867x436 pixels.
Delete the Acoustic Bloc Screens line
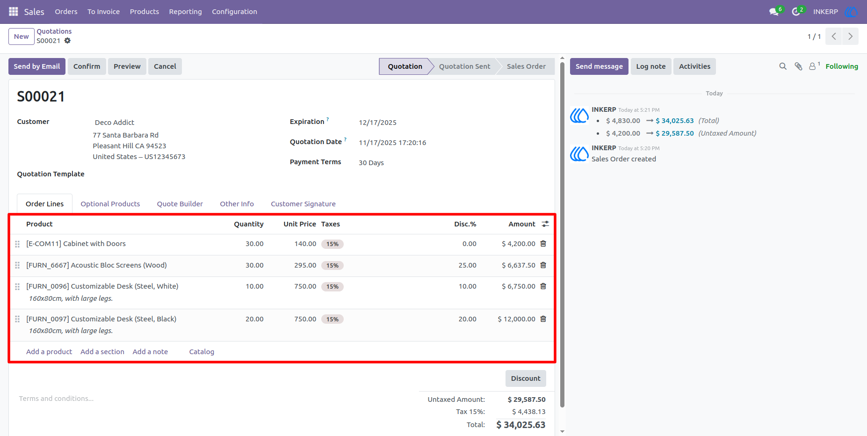click(x=543, y=265)
